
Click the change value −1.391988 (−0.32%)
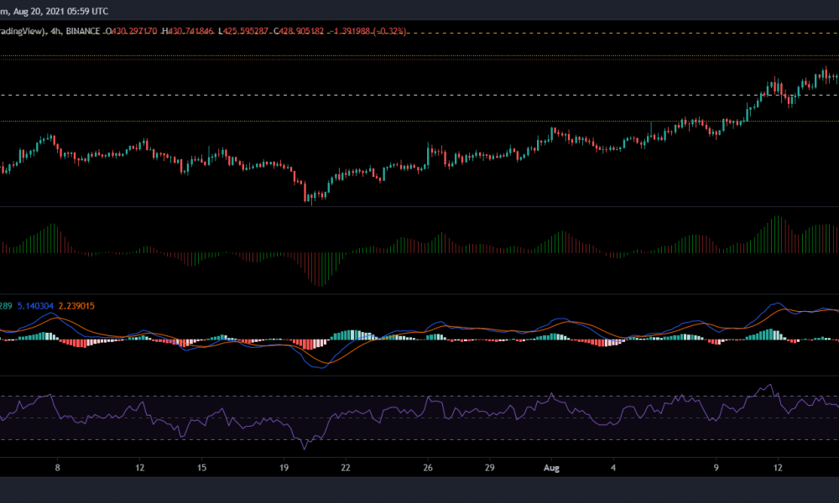point(367,32)
